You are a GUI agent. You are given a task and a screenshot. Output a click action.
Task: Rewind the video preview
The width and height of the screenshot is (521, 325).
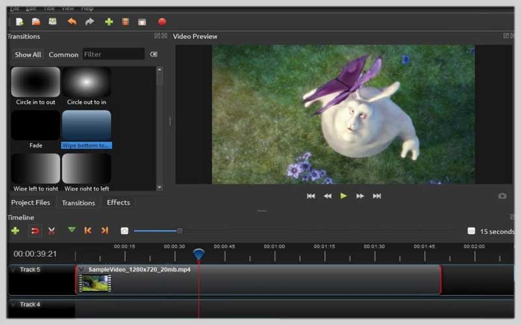click(328, 196)
